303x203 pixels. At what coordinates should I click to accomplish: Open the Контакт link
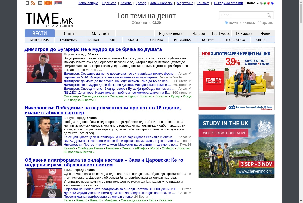click(203, 3)
